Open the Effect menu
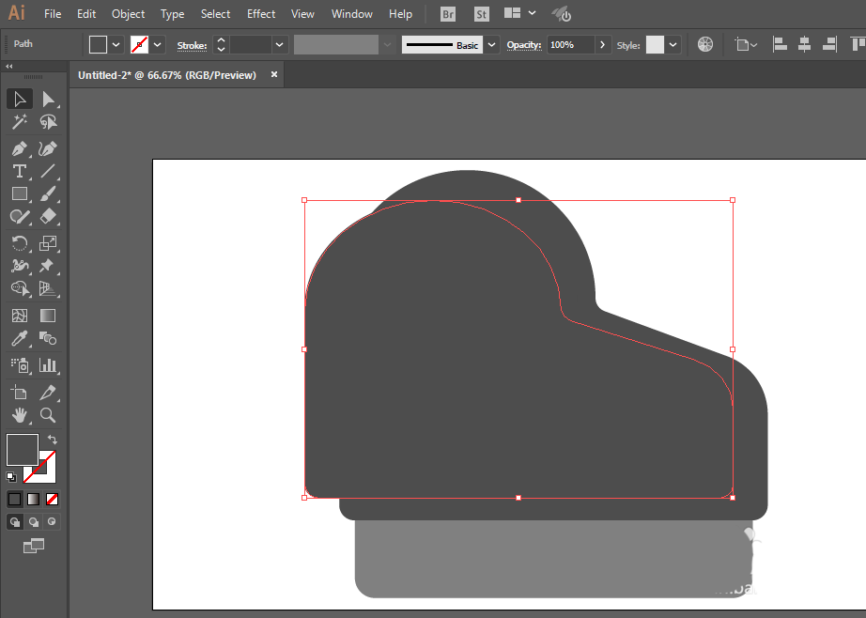 261,14
